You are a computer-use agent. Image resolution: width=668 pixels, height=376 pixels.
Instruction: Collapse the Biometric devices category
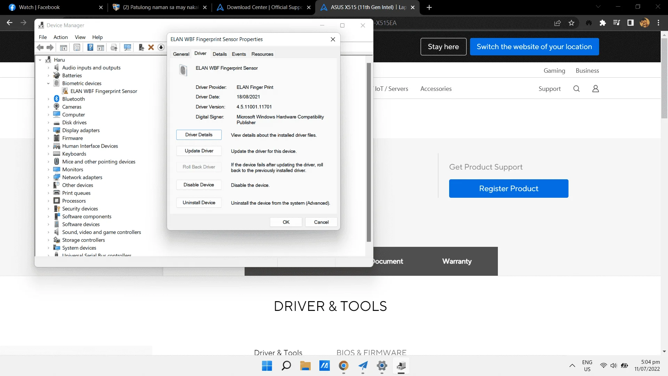[x=48, y=84]
